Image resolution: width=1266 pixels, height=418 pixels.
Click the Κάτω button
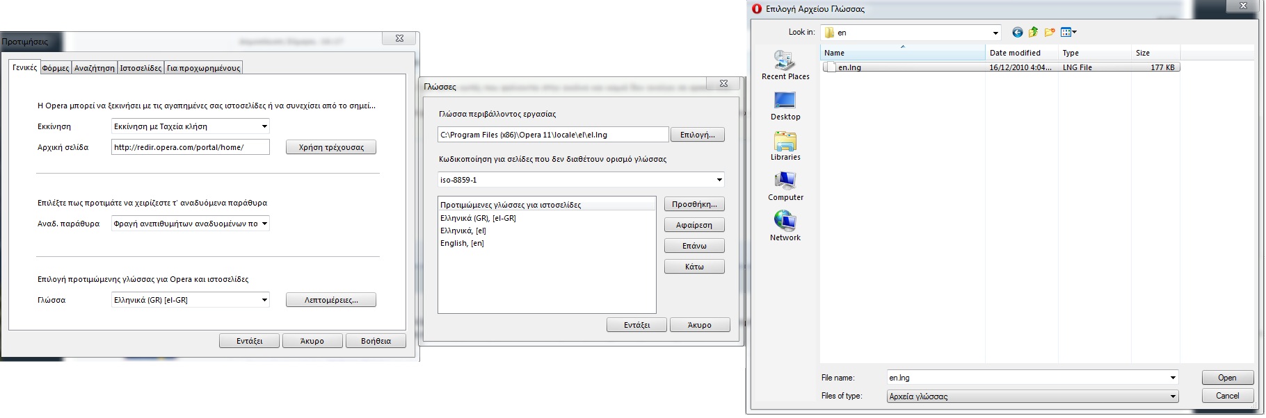(694, 267)
